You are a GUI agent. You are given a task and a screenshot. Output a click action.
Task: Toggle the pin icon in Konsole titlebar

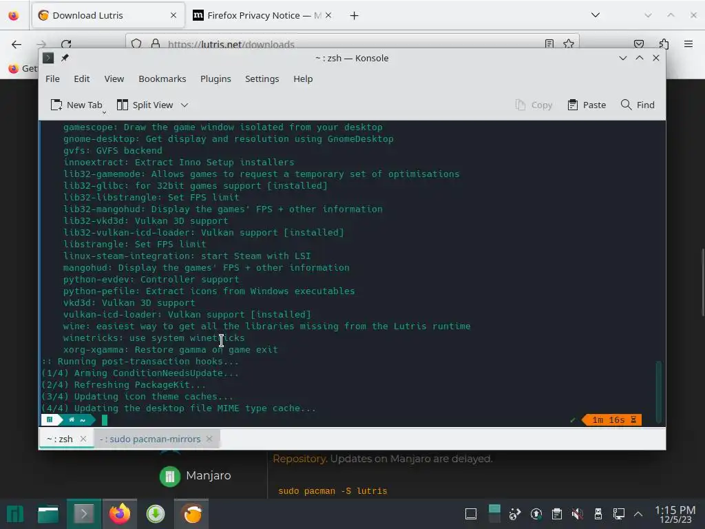65,58
